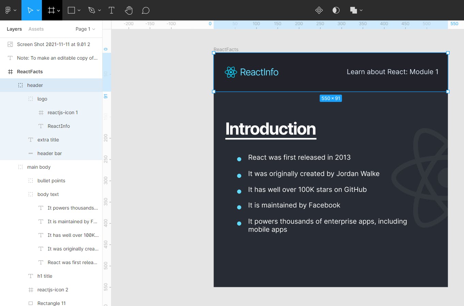The height and width of the screenshot is (306, 464).
Task: Switch to the Layers tab
Action: [x=14, y=29]
